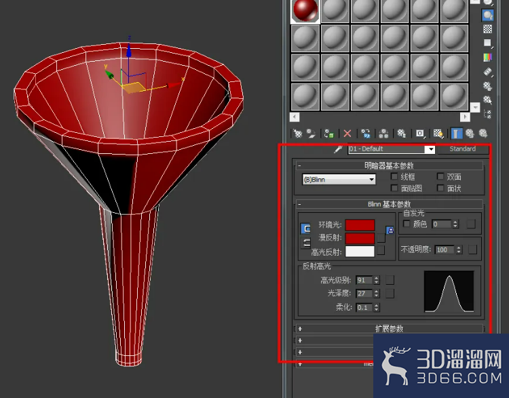Open the Material/Map Navigator icon
Image resolution: width=509 pixels, height=398 pixels.
click(487, 114)
